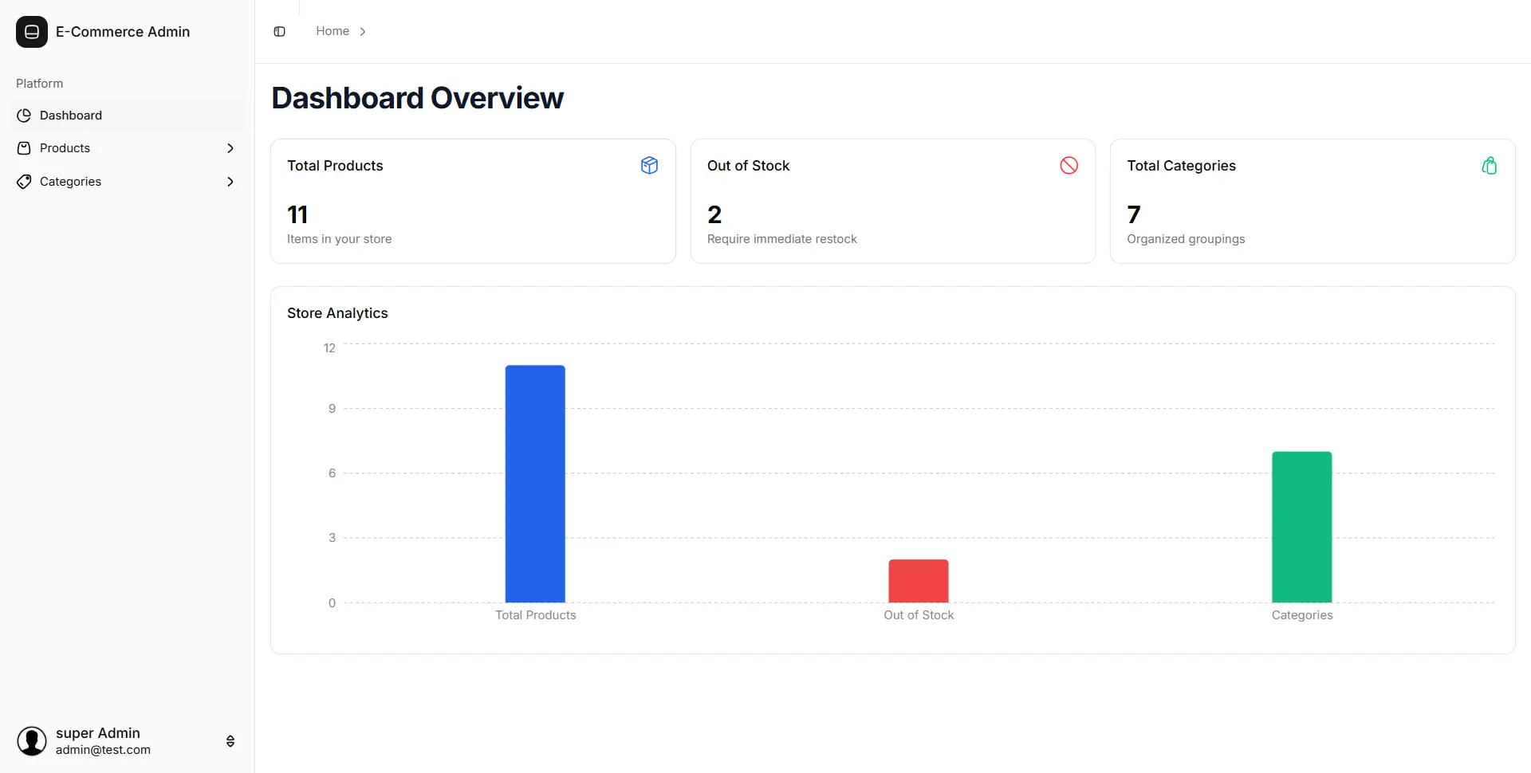Open the Categories menu item
1531x773 pixels.
(x=128, y=182)
